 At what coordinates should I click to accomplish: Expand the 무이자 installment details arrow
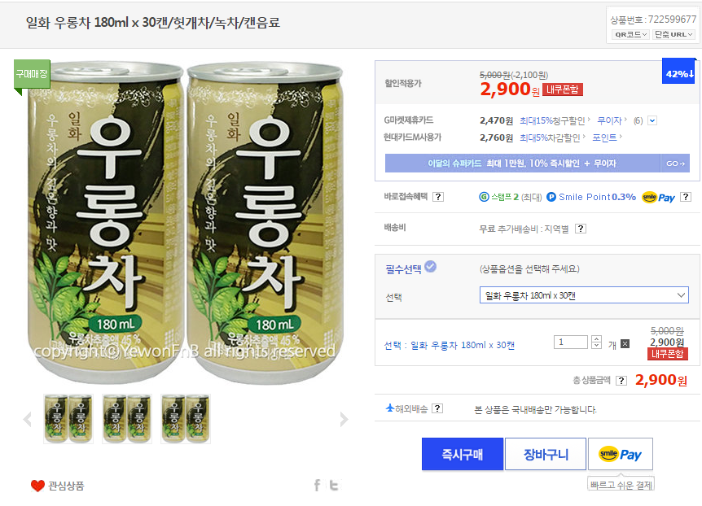[x=652, y=121]
